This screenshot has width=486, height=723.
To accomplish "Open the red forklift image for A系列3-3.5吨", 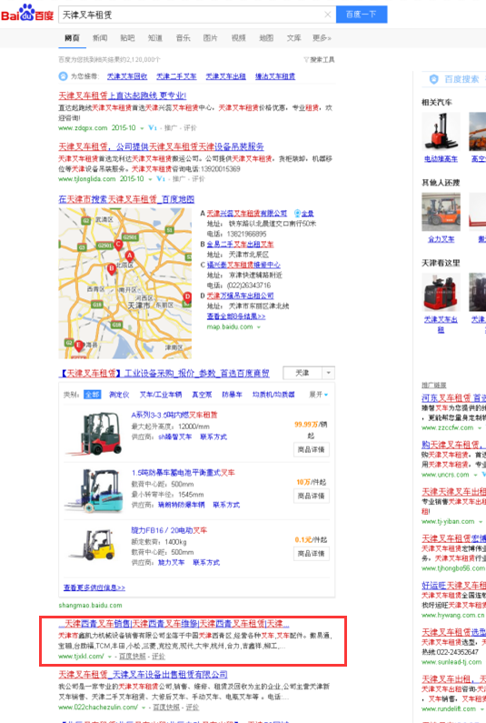I will (x=94, y=434).
